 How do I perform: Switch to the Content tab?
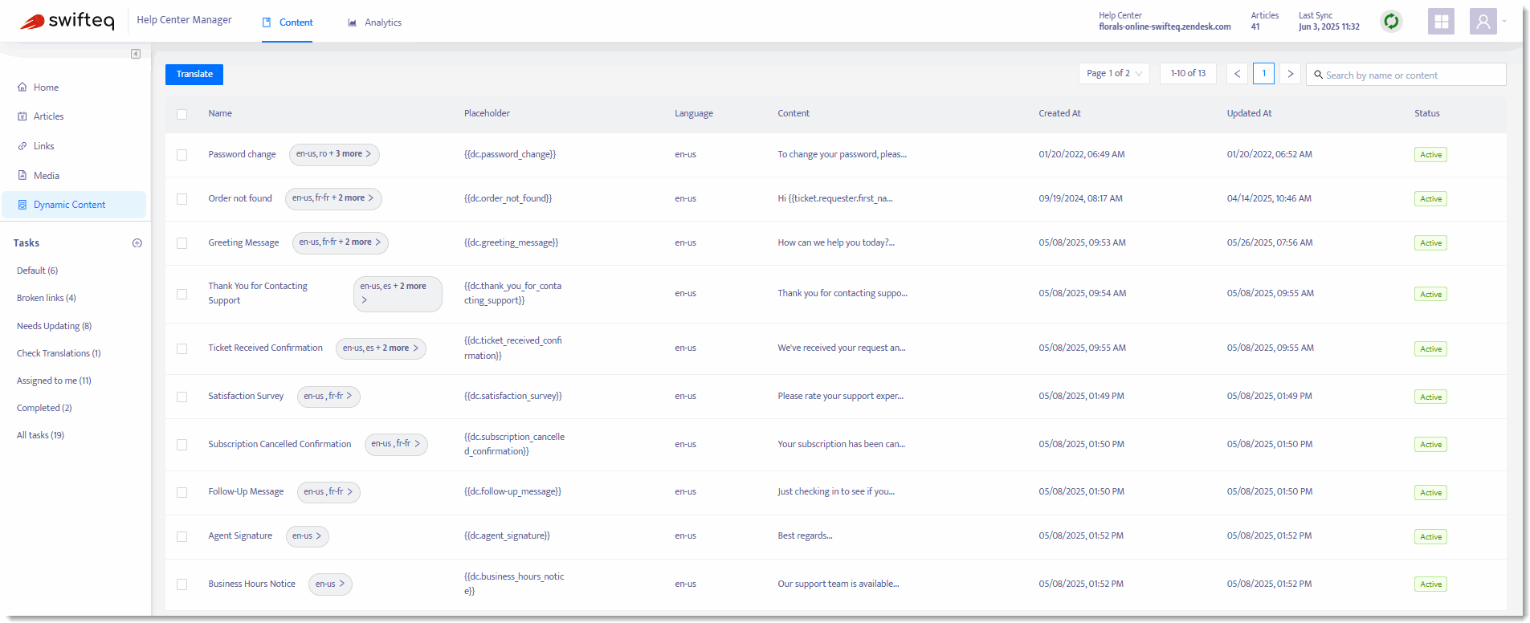[288, 22]
